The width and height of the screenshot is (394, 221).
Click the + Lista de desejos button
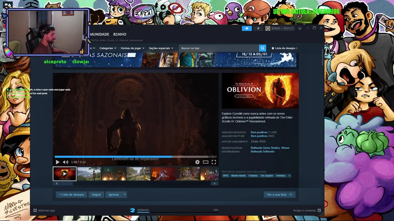click(x=71, y=194)
